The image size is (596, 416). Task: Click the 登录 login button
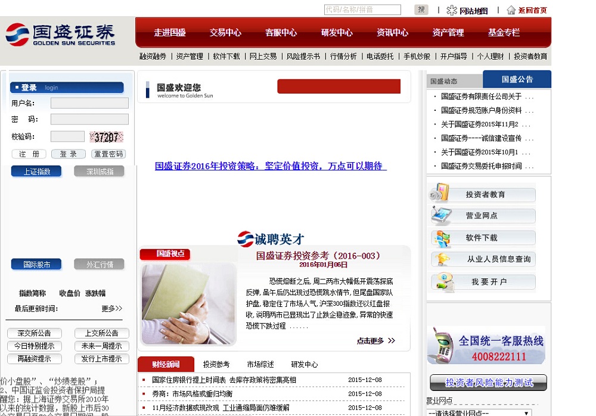click(x=69, y=154)
